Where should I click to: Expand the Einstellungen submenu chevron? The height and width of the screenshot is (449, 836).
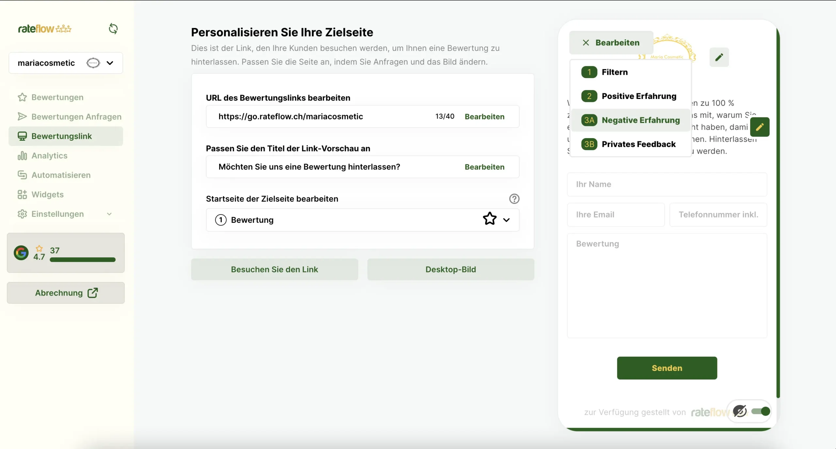(109, 214)
